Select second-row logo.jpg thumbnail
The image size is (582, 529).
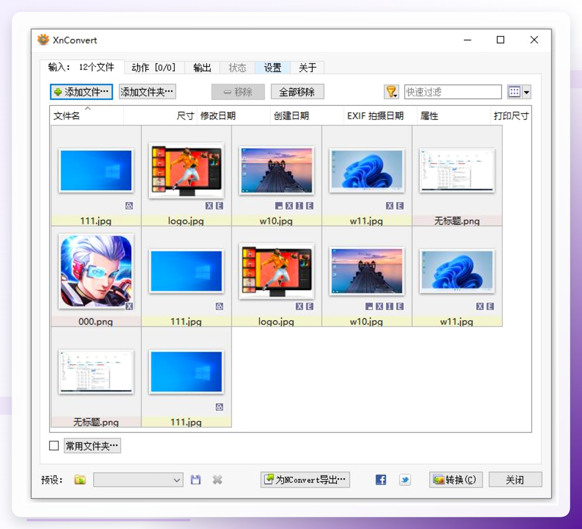coord(276,271)
